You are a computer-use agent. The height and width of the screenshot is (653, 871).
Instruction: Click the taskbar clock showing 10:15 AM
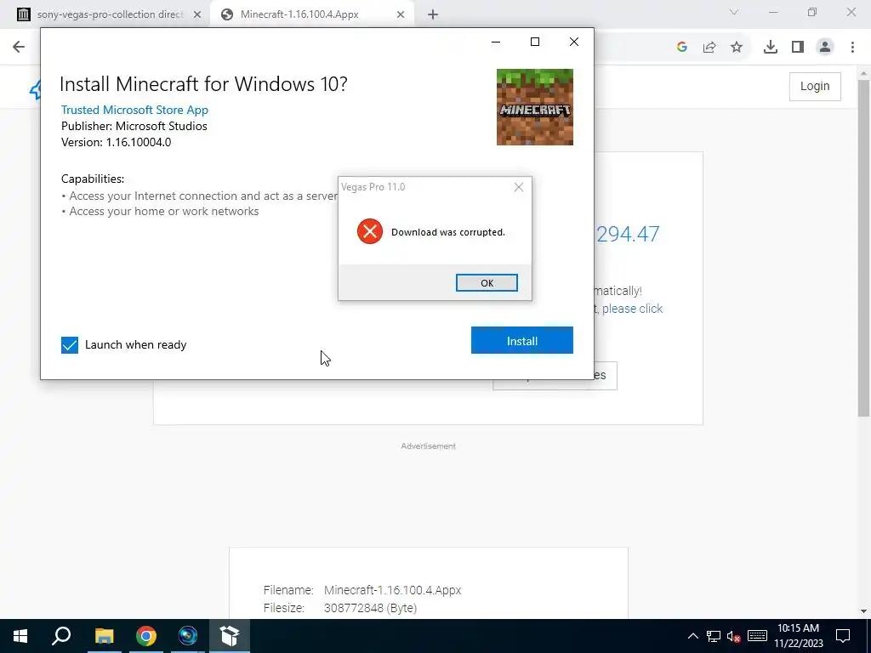click(x=798, y=636)
